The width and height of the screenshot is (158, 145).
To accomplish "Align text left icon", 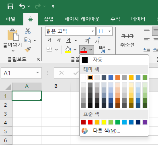I will 147,40.
